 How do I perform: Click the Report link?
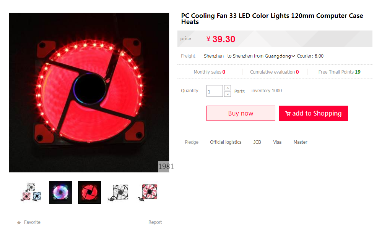tap(155, 222)
